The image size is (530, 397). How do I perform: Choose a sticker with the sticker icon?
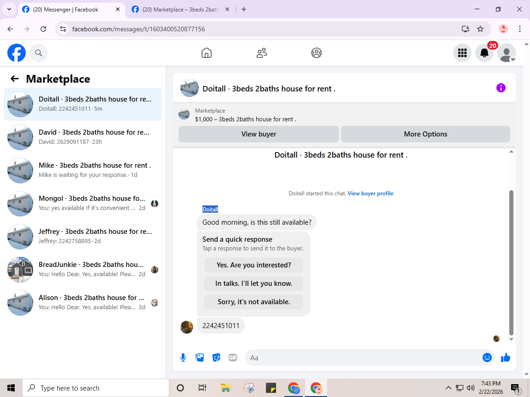[x=216, y=357]
